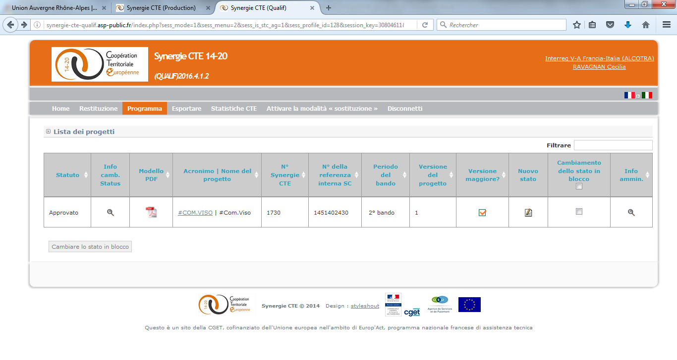Image resolution: width=677 pixels, height=360 pixels.
Task: Open the styleshout design link
Action: pyautogui.click(x=365, y=306)
